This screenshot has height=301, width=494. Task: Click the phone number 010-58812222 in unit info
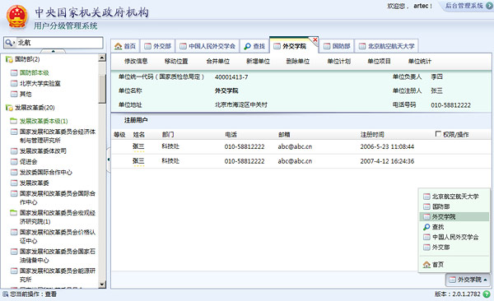[450, 104]
